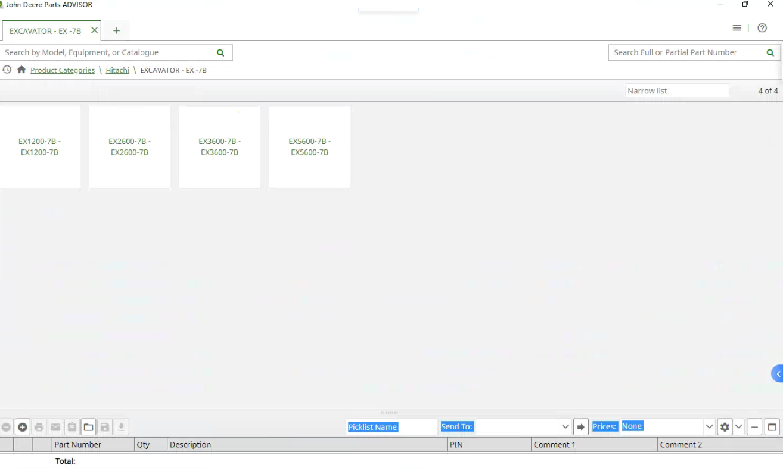Click the part number search magnifier icon
The height and width of the screenshot is (468, 783).
click(x=770, y=52)
